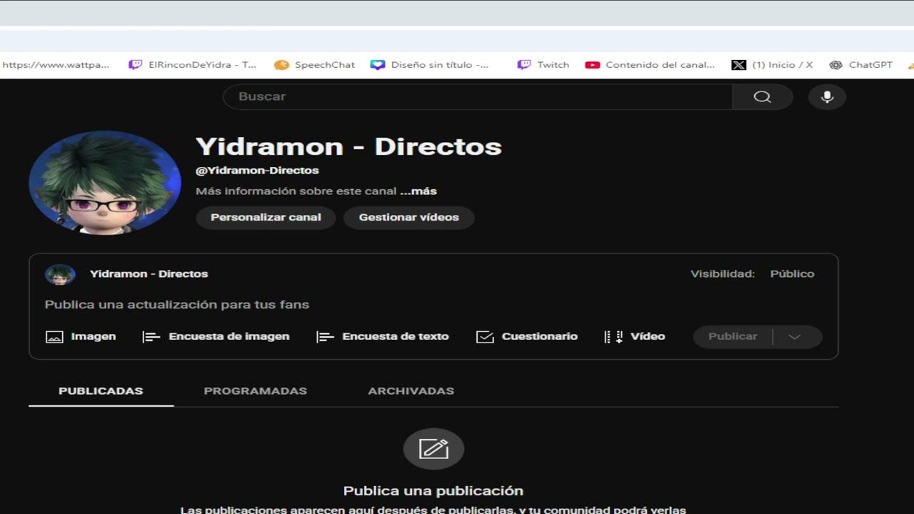Screen dimensions: 914x514
Task: Open the SpeechChat bookmark
Action: point(315,65)
